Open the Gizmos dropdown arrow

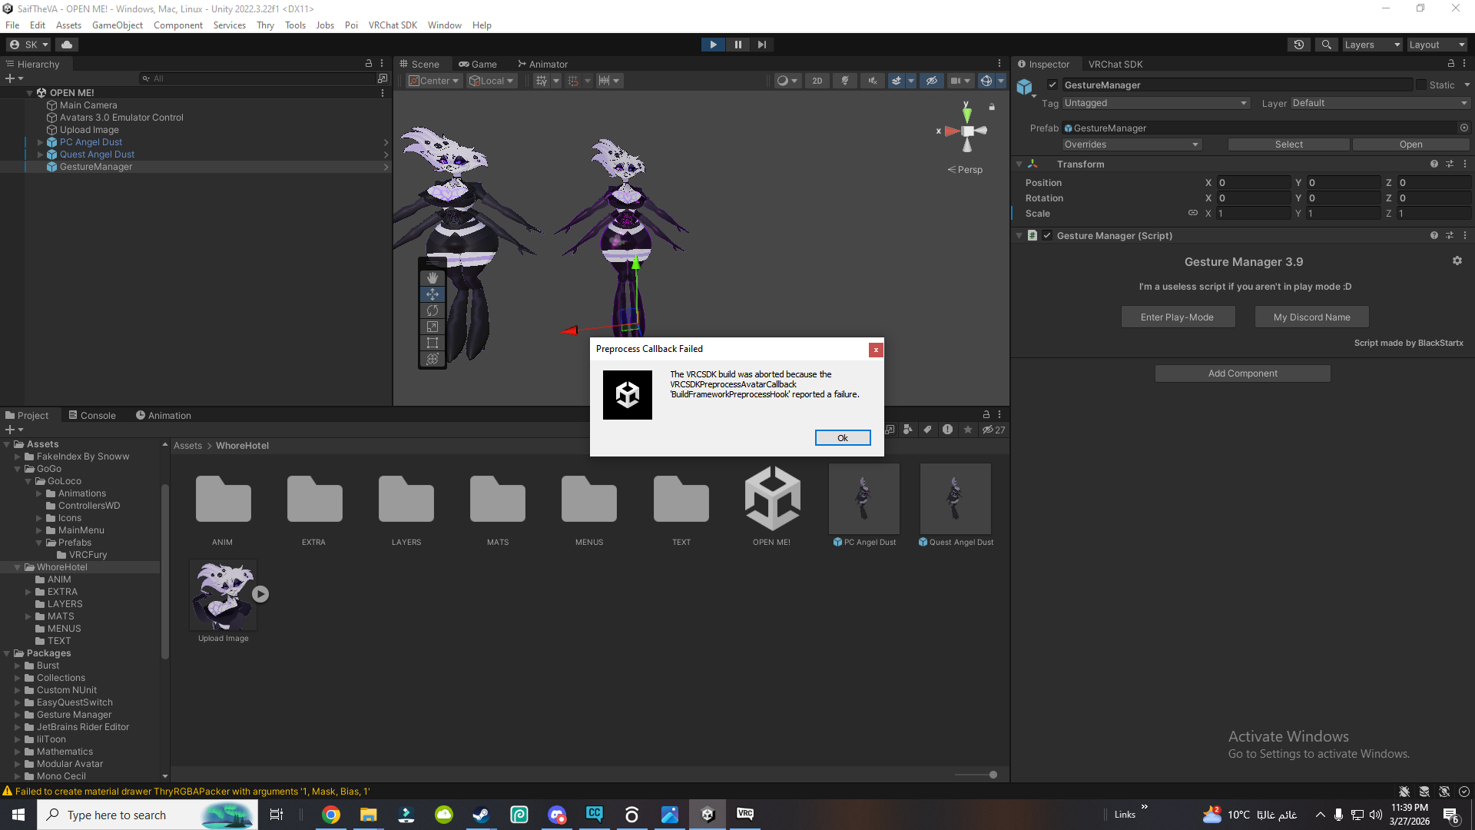coord(1001,81)
